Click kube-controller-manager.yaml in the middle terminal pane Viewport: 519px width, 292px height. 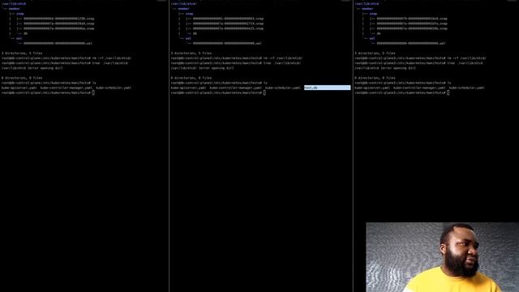point(236,88)
